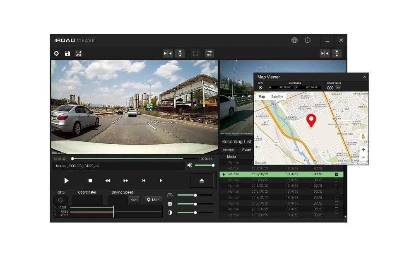Viewport: 414px width, 259px height.
Task: Switch to the Event recordings tab
Action: (246, 150)
